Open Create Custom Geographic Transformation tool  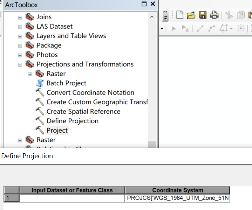coord(97,102)
